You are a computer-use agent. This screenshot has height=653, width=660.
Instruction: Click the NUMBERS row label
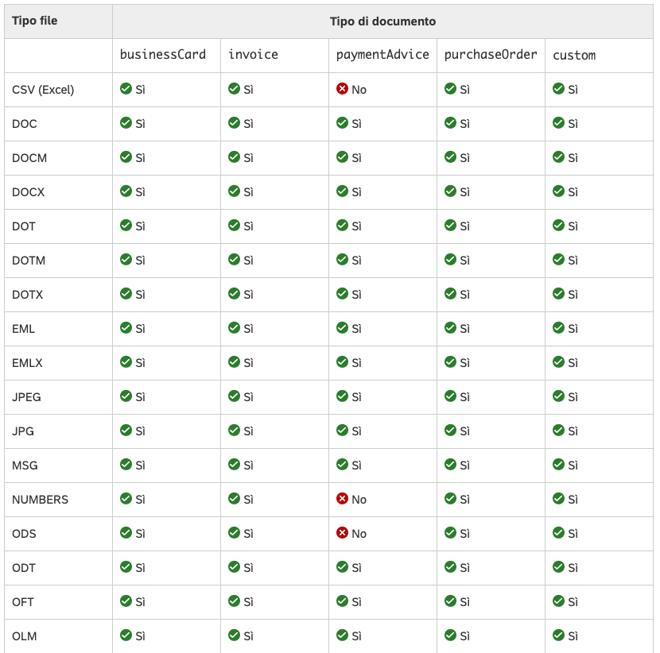point(40,500)
